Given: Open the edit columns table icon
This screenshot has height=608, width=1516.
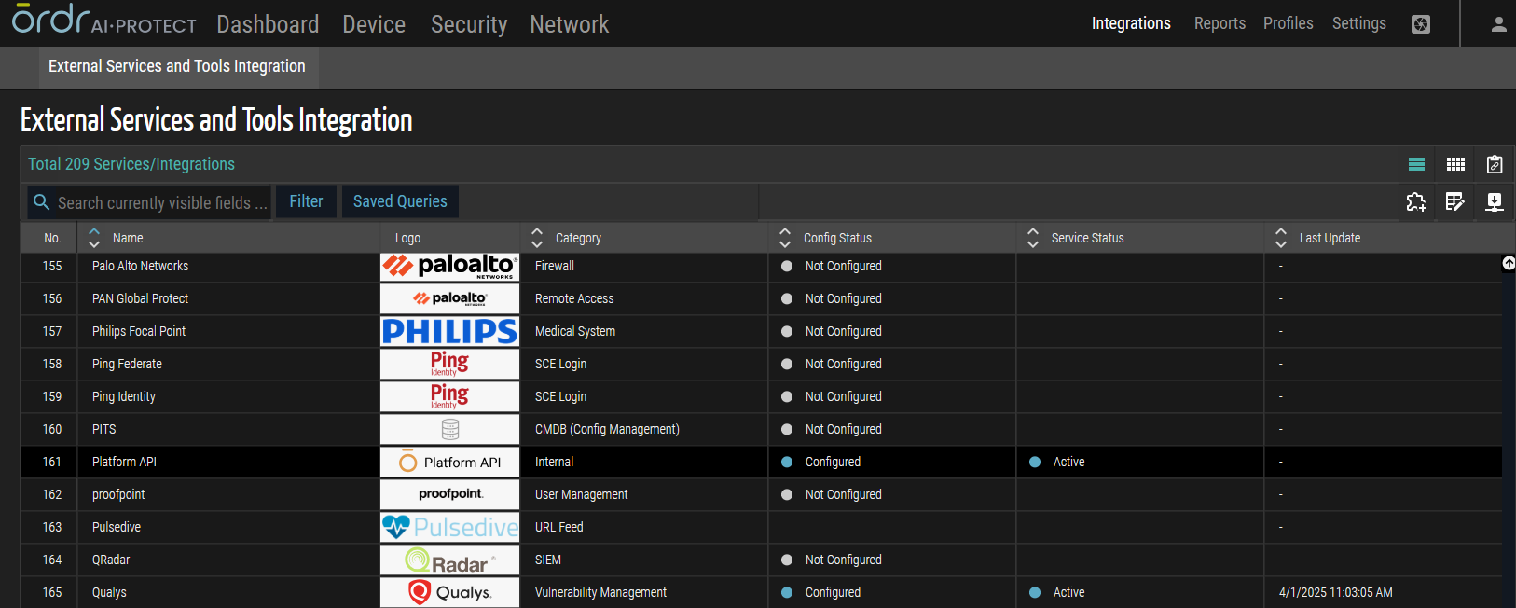Looking at the screenshot, I should coord(1455,201).
